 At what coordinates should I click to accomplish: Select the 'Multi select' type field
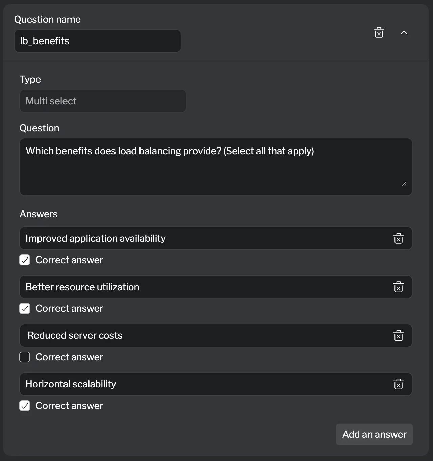pyautogui.click(x=103, y=101)
